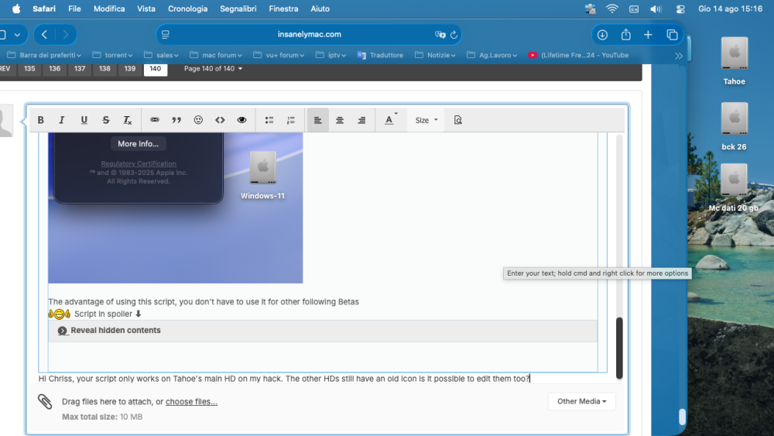Apply underline formatting

(x=84, y=120)
